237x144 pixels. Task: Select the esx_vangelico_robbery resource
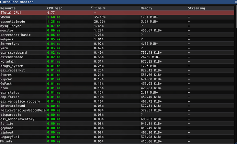20,102
